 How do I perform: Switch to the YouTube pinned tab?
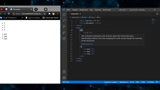click(x=1, y=9)
